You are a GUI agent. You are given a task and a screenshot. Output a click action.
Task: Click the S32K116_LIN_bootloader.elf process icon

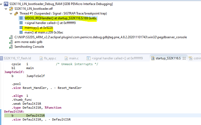point(11,9)
